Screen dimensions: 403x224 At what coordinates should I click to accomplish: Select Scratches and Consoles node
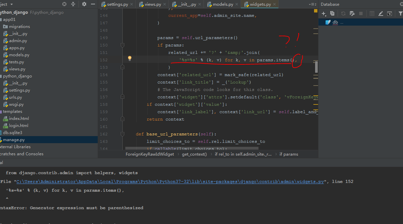point(22,154)
